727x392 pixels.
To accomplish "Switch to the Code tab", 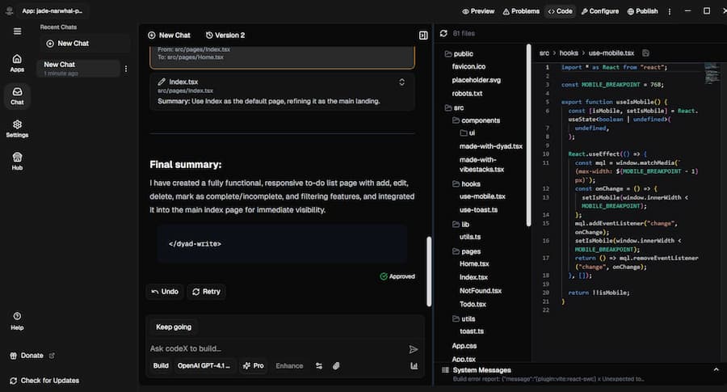I will [x=560, y=11].
